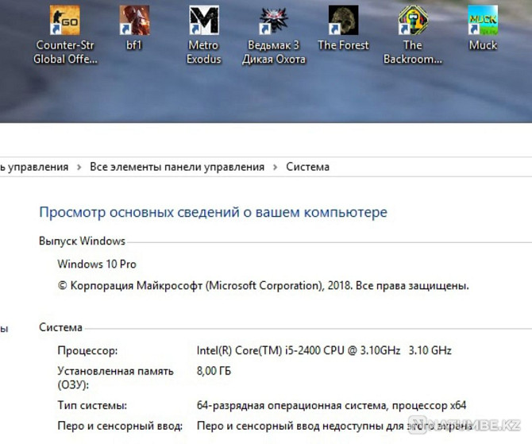Expand the chevron before Система breadcrumb
532x444 pixels.
(276, 168)
